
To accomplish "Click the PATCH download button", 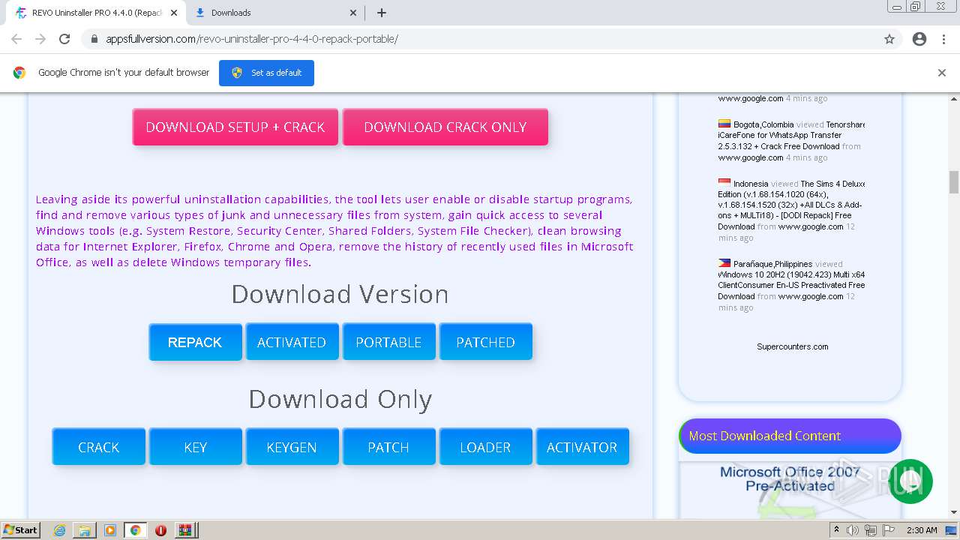I will pos(388,447).
